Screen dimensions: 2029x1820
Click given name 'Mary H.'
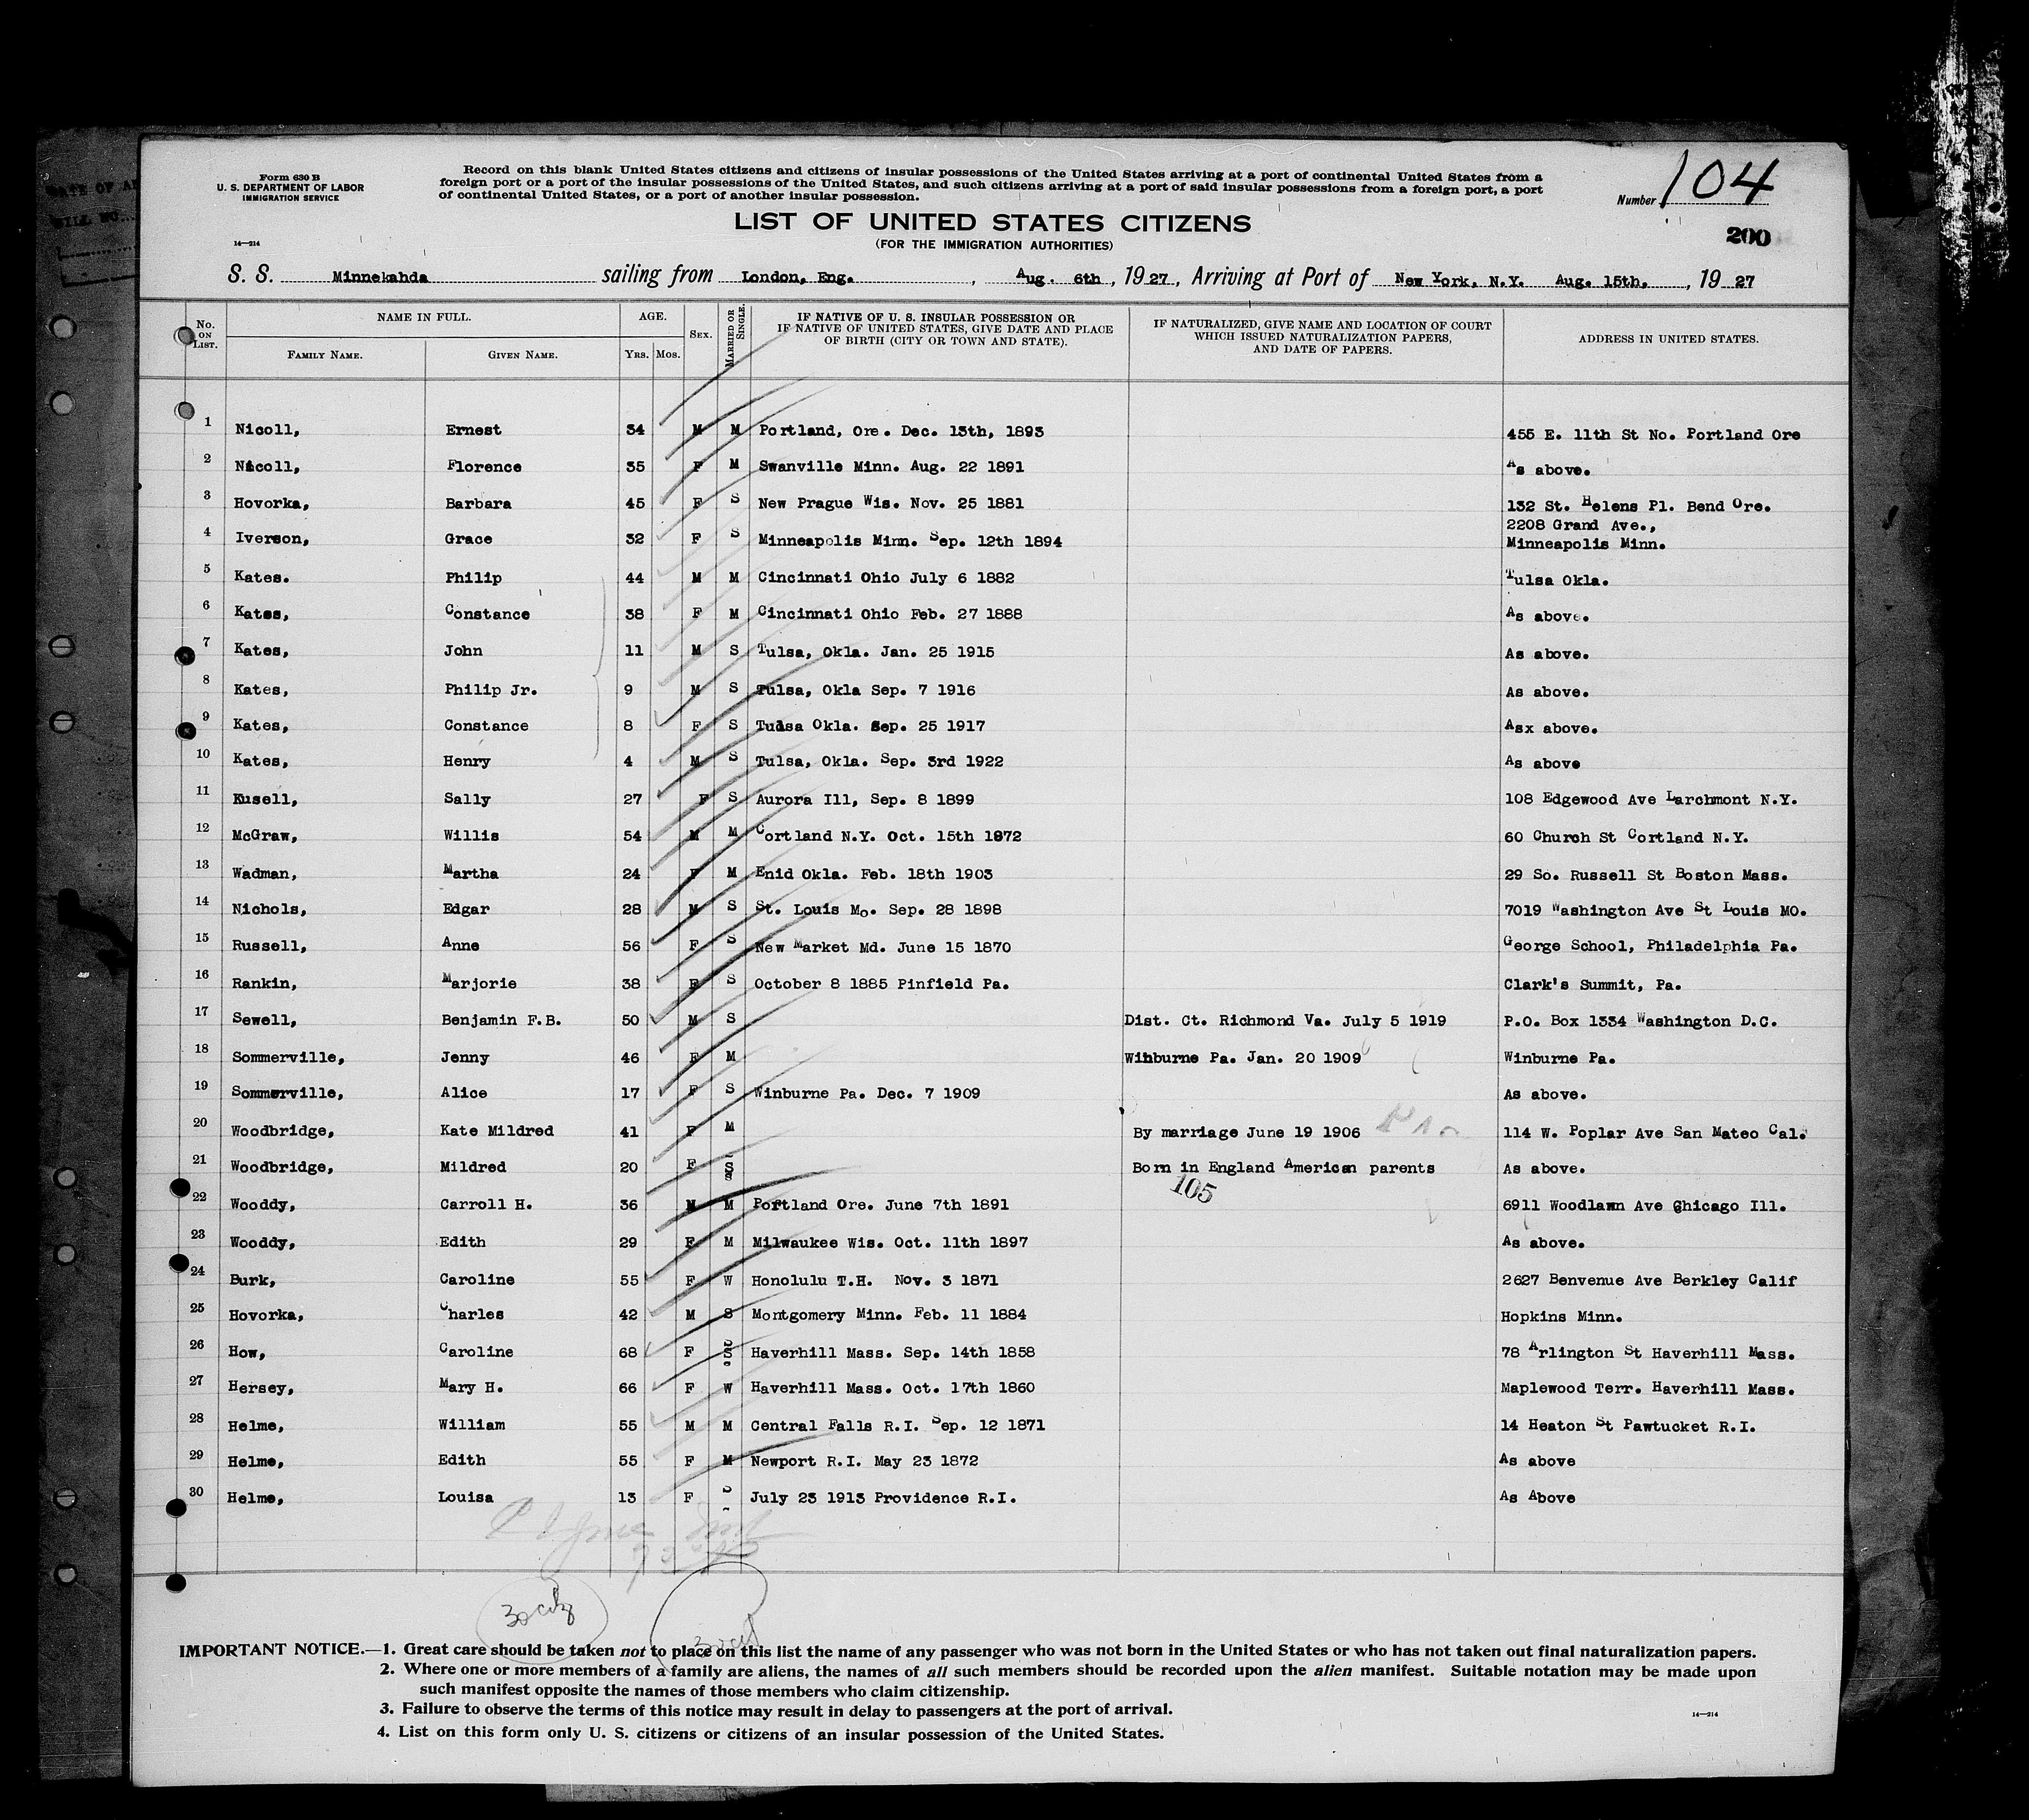471,1388
